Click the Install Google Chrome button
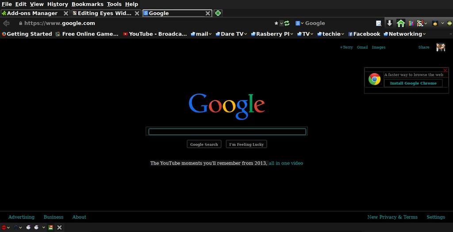Screen dimensions: 453x232 (x=413, y=83)
